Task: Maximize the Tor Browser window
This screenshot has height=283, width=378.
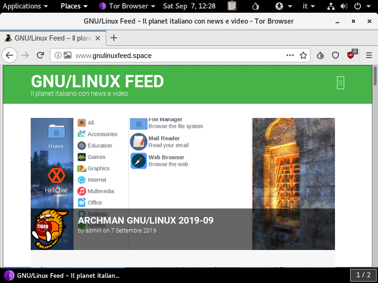Action: 353,21
